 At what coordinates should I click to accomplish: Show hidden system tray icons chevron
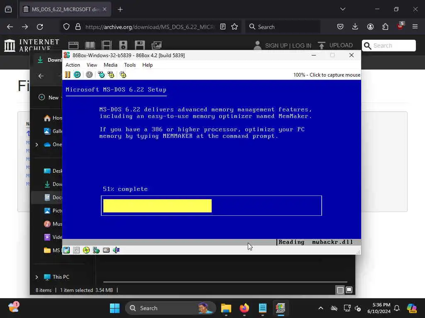pos(321,308)
